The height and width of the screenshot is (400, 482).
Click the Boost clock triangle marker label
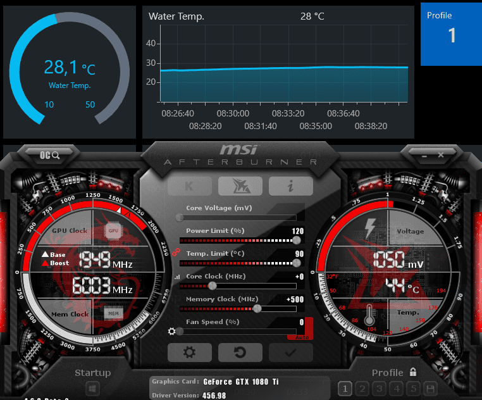[x=55, y=263]
